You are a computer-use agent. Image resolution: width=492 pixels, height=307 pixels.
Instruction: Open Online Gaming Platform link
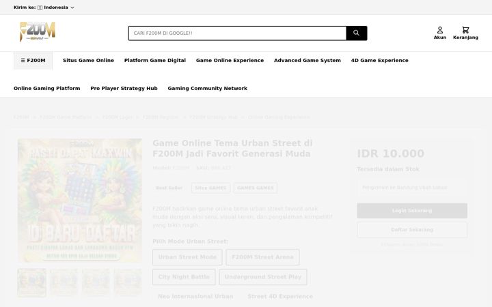[x=46, y=88]
